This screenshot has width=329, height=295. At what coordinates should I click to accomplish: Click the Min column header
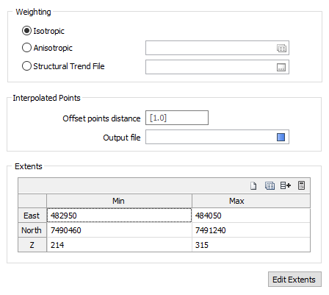click(x=119, y=201)
